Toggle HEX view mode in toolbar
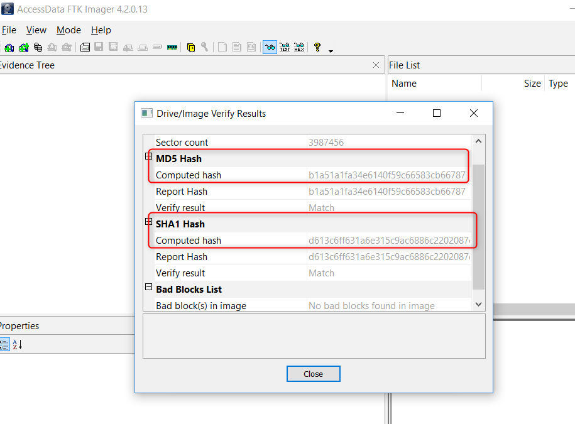 pyautogui.click(x=299, y=47)
